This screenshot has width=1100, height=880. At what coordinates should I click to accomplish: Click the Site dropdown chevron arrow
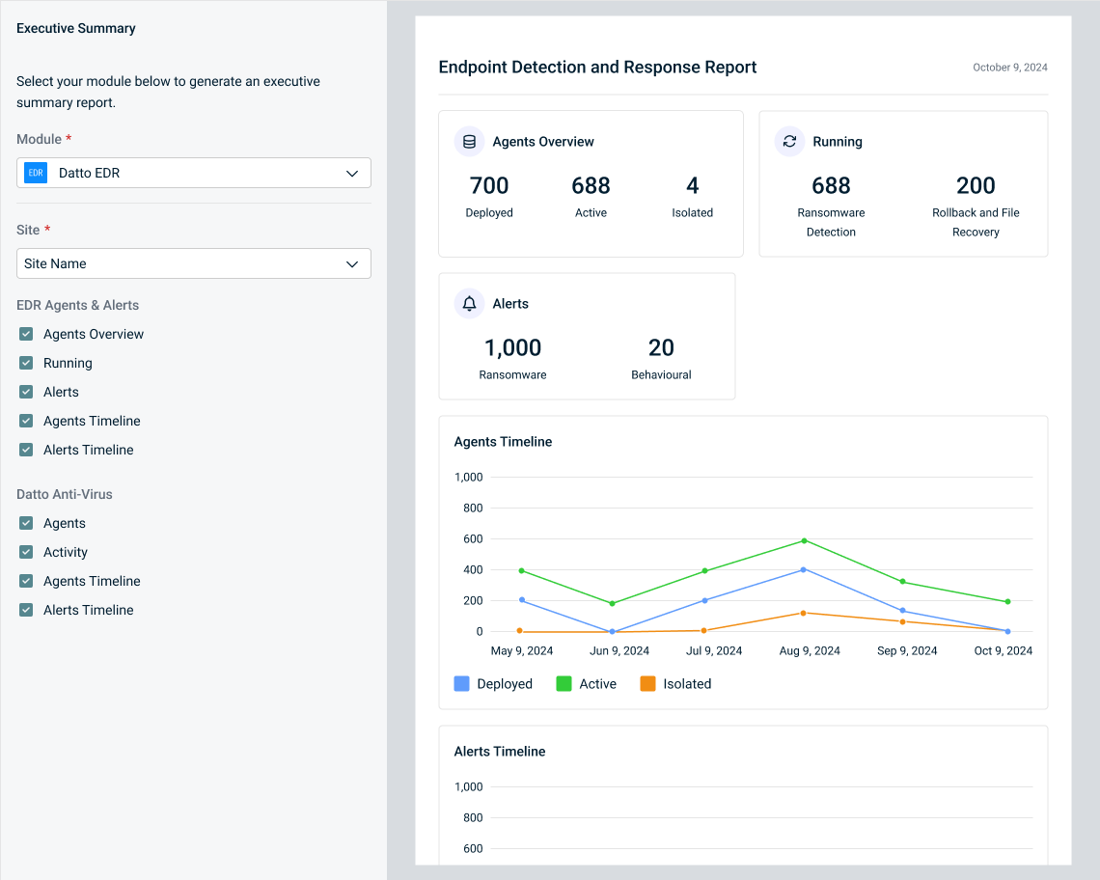point(352,263)
